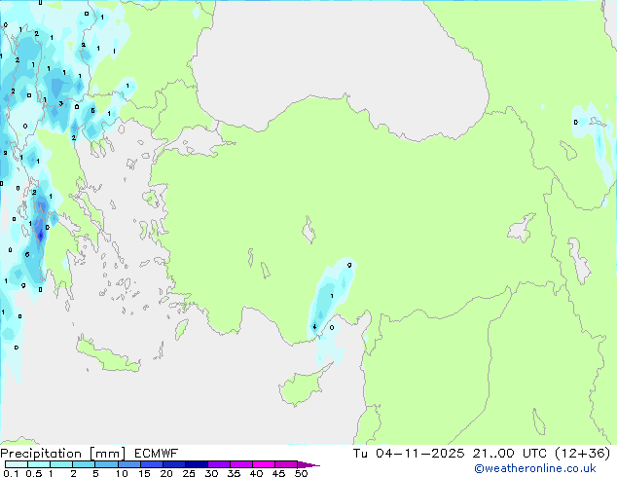Screen dimensions: 617x477
Task: Click the weatheronline.co.uk copyright link
Action: pyautogui.click(x=534, y=468)
